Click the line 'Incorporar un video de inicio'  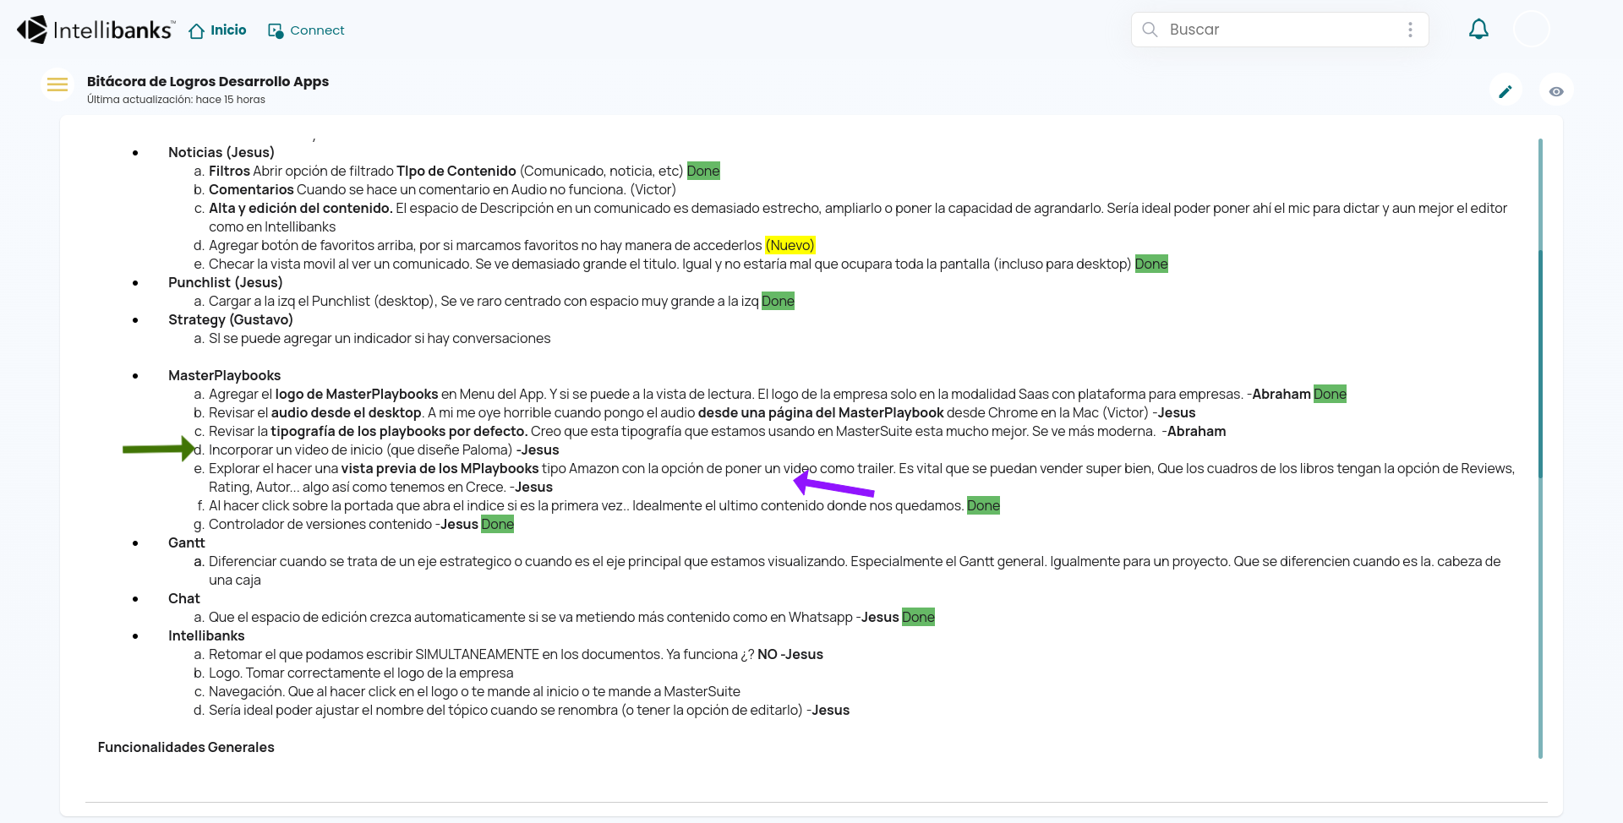pyautogui.click(x=384, y=450)
